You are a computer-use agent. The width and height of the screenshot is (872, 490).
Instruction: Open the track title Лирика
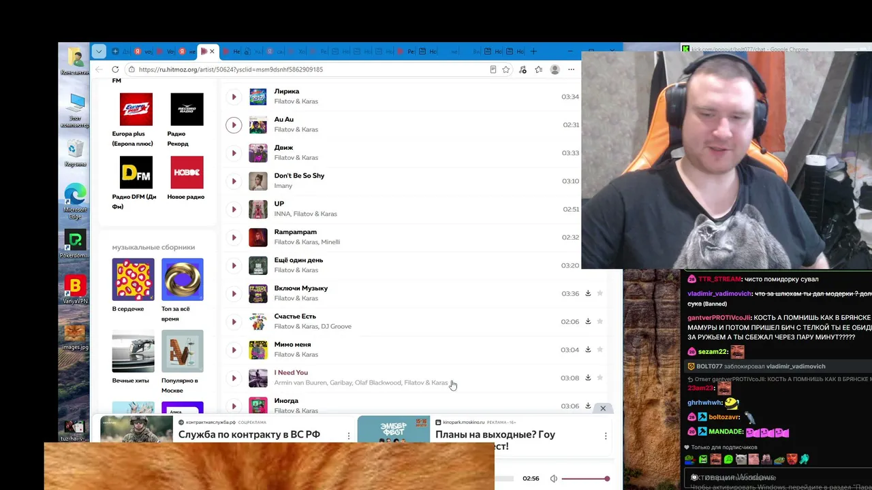(x=287, y=91)
